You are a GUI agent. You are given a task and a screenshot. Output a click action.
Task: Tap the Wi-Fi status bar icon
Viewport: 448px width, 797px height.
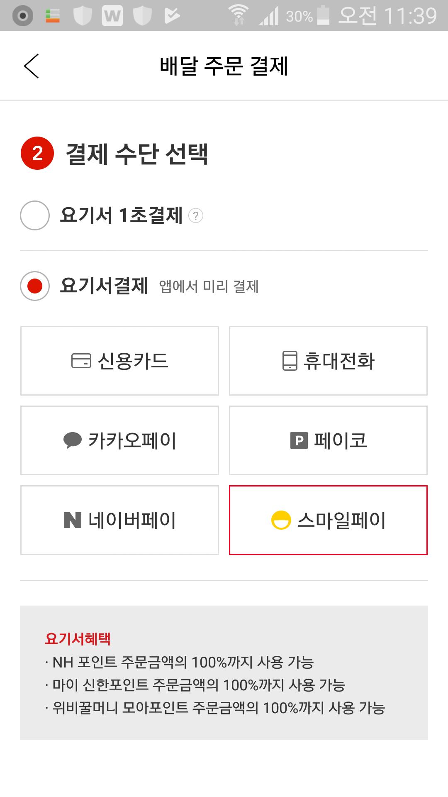coord(239,16)
